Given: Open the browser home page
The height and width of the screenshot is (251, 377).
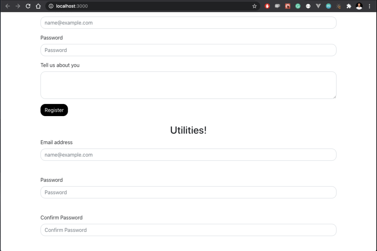Looking at the screenshot, I should 38,6.
